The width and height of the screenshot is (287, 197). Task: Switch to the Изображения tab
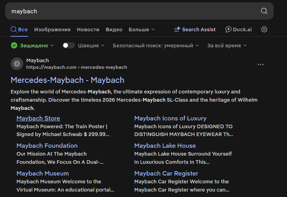click(52, 29)
